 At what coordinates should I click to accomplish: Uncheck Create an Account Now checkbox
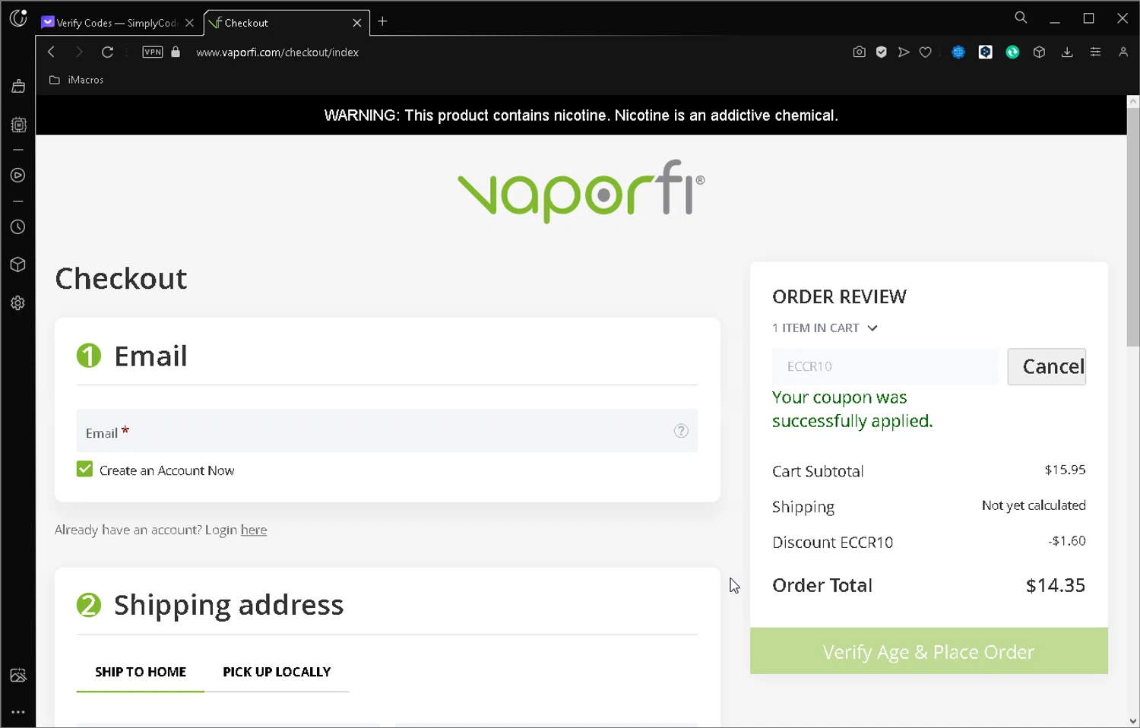tap(84, 469)
